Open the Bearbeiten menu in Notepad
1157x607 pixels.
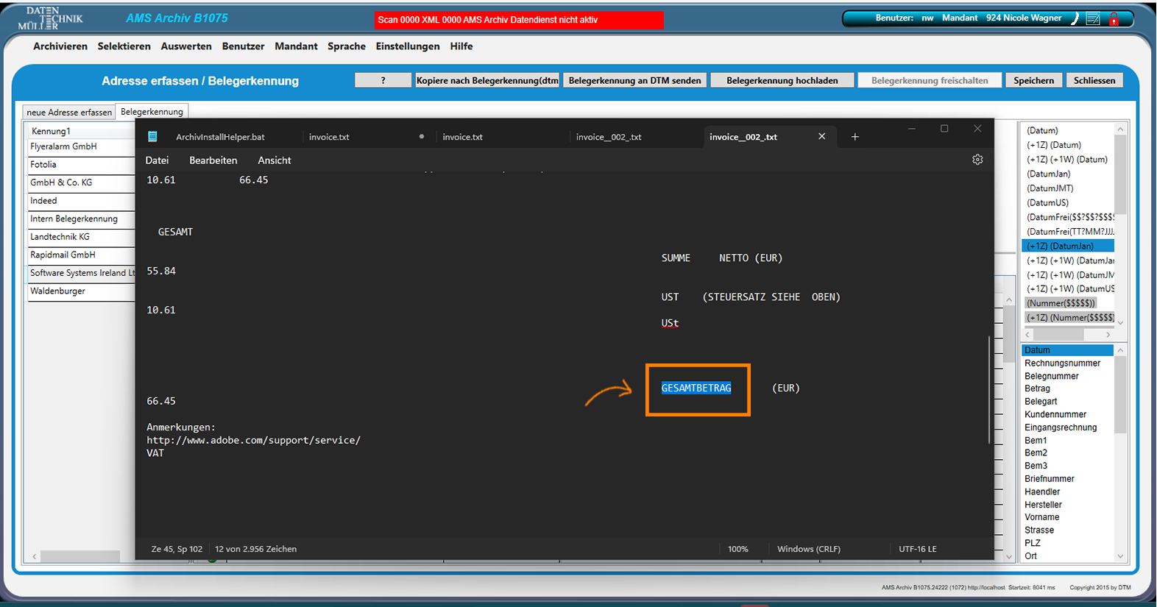tap(213, 160)
